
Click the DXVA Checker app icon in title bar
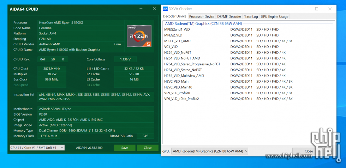[x=165, y=9]
